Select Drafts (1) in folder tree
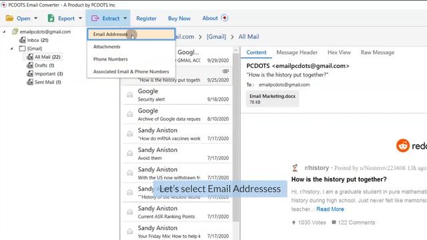 coord(45,65)
